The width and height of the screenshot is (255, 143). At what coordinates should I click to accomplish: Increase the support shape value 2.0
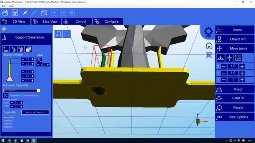[33, 76]
